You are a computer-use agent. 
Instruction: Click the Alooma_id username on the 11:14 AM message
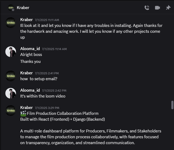pos(30,49)
